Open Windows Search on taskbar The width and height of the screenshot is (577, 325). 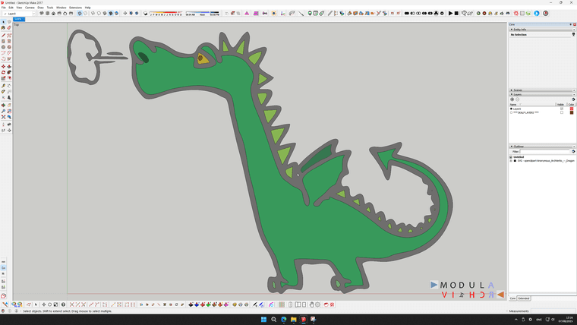click(274, 320)
